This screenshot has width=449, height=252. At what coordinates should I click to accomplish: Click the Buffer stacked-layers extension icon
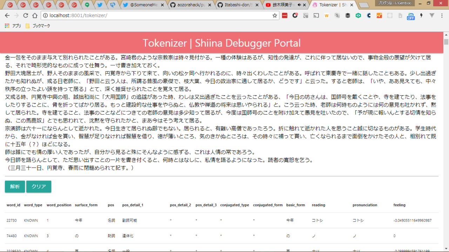(x=348, y=15)
